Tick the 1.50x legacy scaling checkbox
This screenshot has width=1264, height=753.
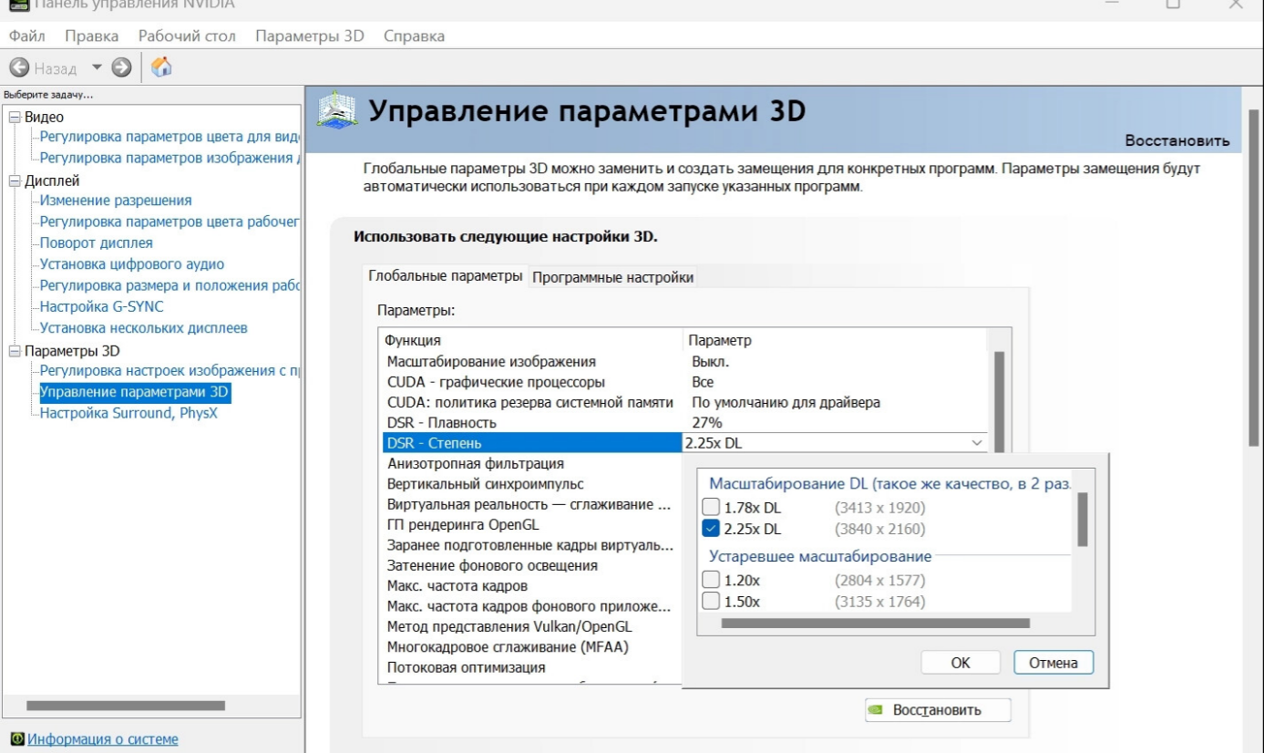point(711,602)
